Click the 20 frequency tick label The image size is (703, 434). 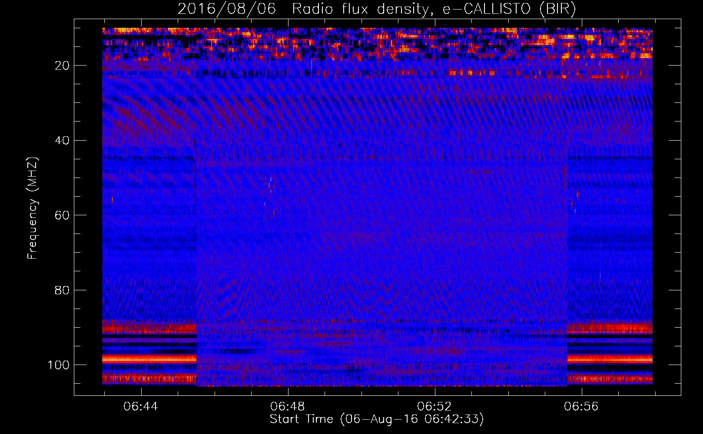[63, 66]
